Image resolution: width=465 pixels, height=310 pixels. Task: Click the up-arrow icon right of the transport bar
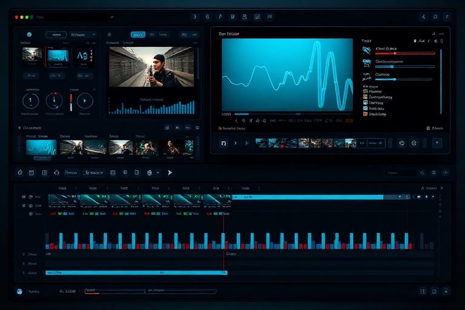pos(437,143)
